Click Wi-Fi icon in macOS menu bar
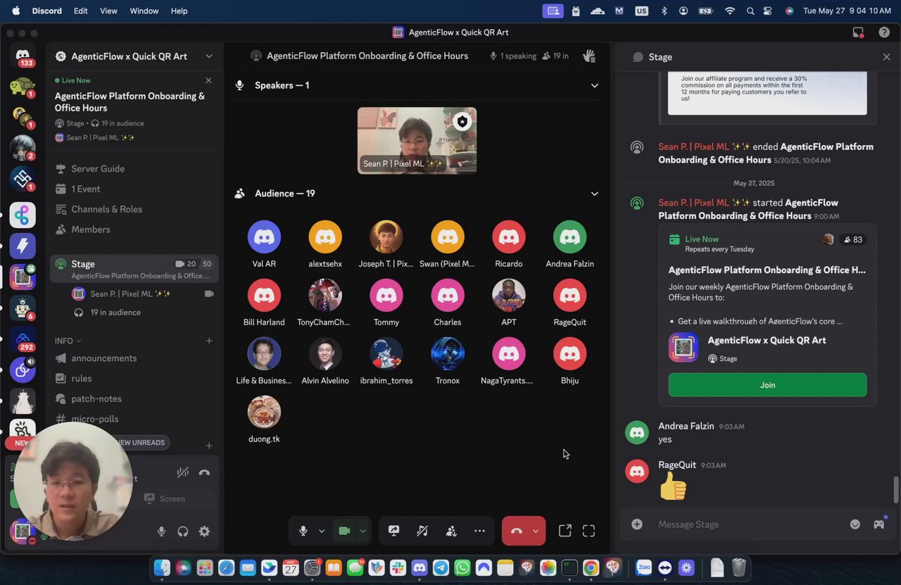 730,11
